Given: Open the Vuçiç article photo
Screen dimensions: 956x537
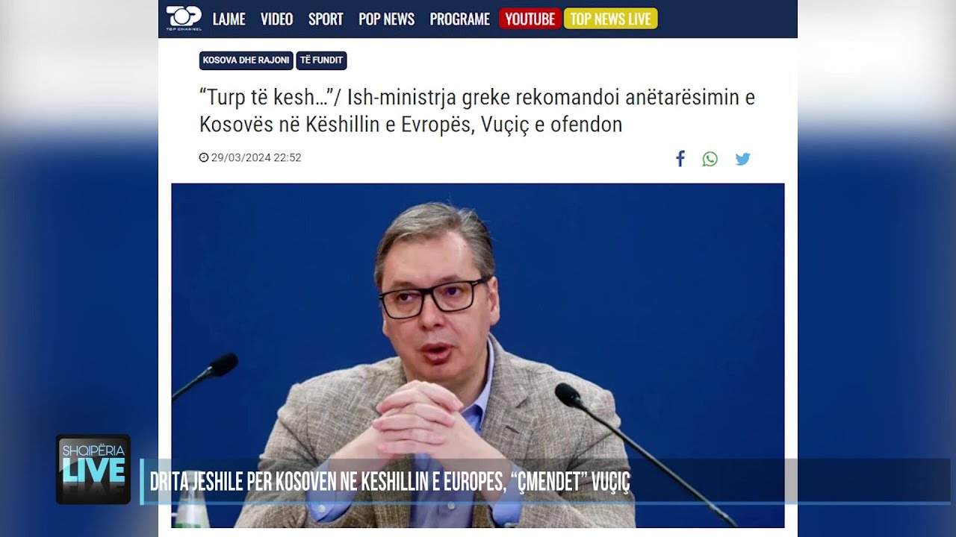Looking at the screenshot, I should [478, 355].
